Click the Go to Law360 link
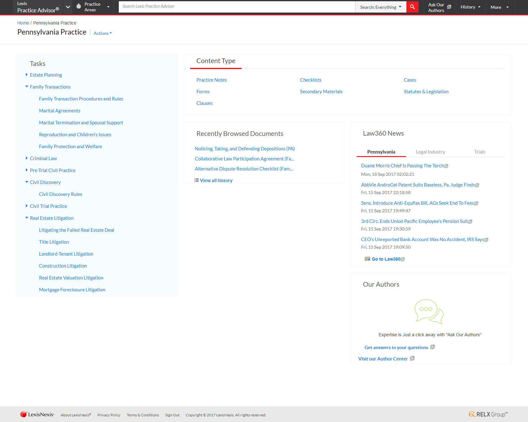The height and width of the screenshot is (422, 528). point(386,259)
